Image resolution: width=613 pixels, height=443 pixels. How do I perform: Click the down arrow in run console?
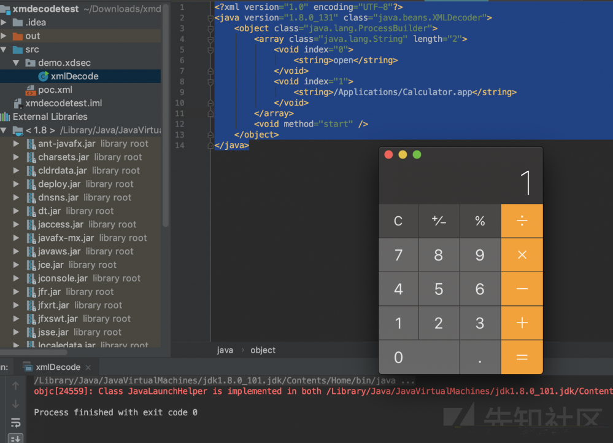[15, 404]
